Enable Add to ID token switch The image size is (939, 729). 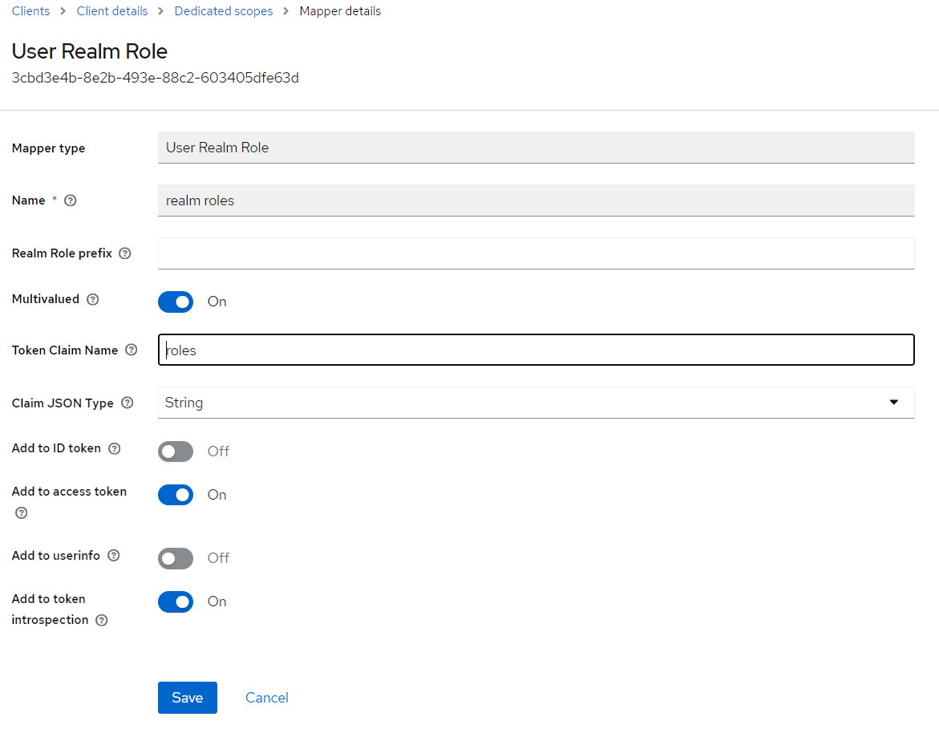[176, 452]
